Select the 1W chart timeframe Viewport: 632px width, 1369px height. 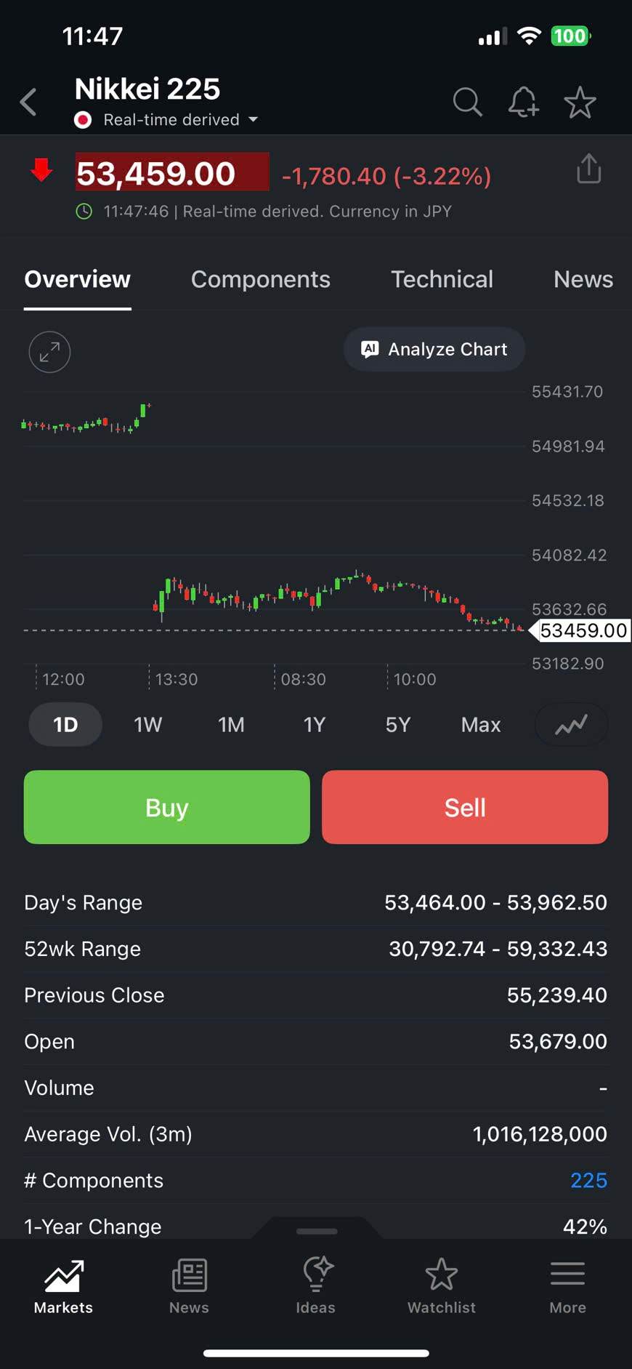tap(147, 725)
